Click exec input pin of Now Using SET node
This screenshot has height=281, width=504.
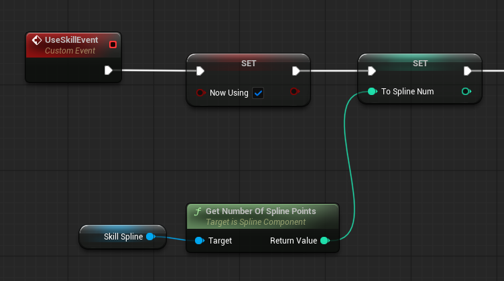coord(200,71)
